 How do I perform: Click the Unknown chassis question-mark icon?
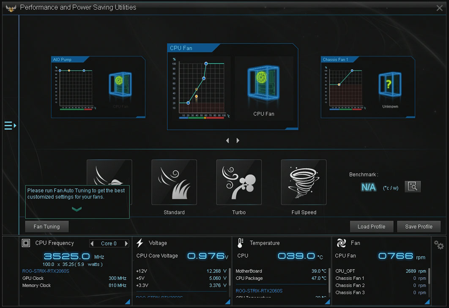point(390,84)
